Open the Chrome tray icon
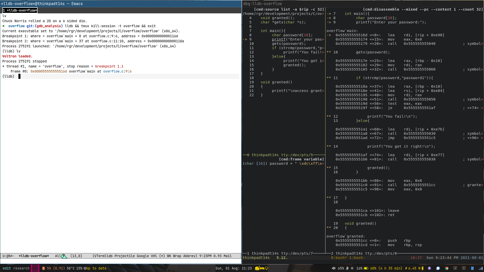The width and height of the screenshot is (484, 272). point(447,268)
